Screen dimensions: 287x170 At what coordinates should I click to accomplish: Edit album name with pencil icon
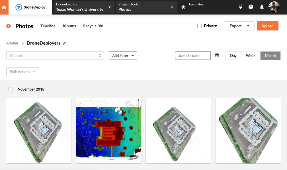click(64, 43)
